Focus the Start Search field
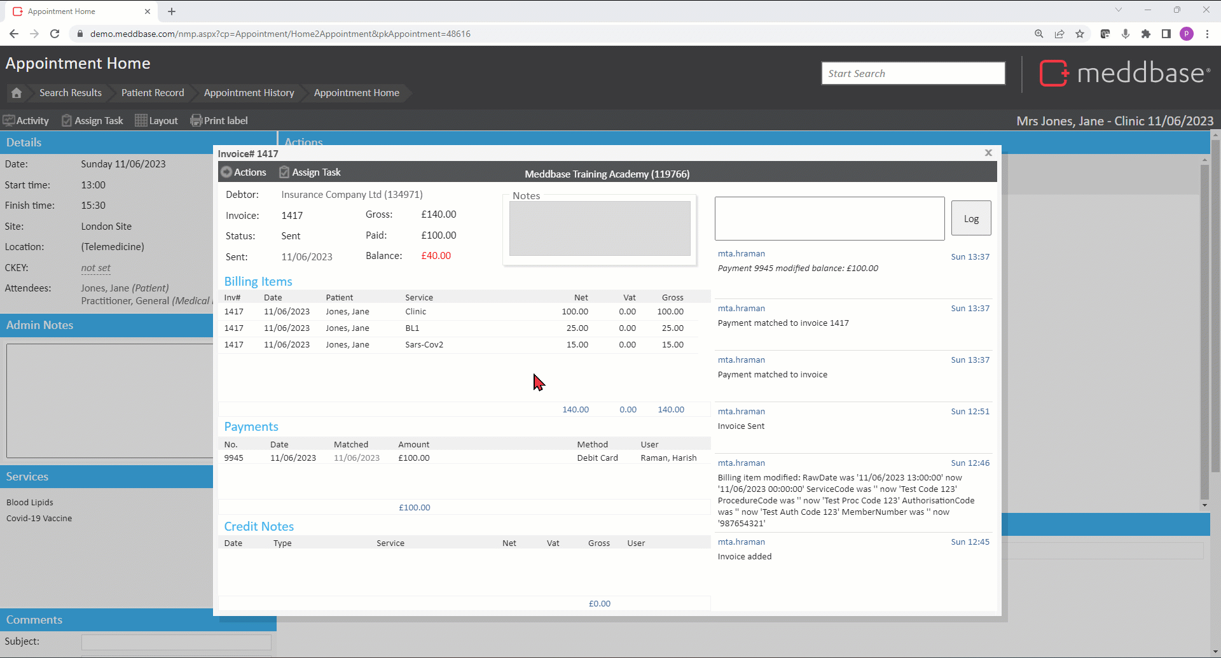 pos(913,73)
